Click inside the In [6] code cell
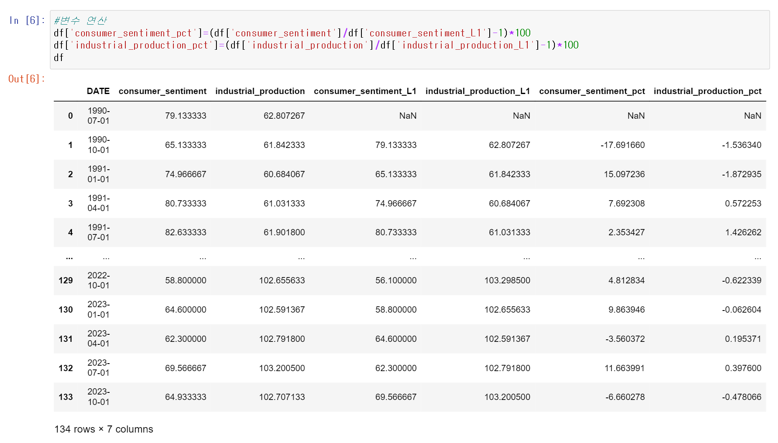Screen dimensions: 778x443 coord(409,40)
